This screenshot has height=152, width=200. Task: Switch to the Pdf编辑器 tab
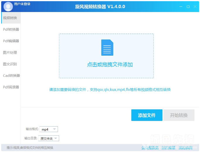11,41
